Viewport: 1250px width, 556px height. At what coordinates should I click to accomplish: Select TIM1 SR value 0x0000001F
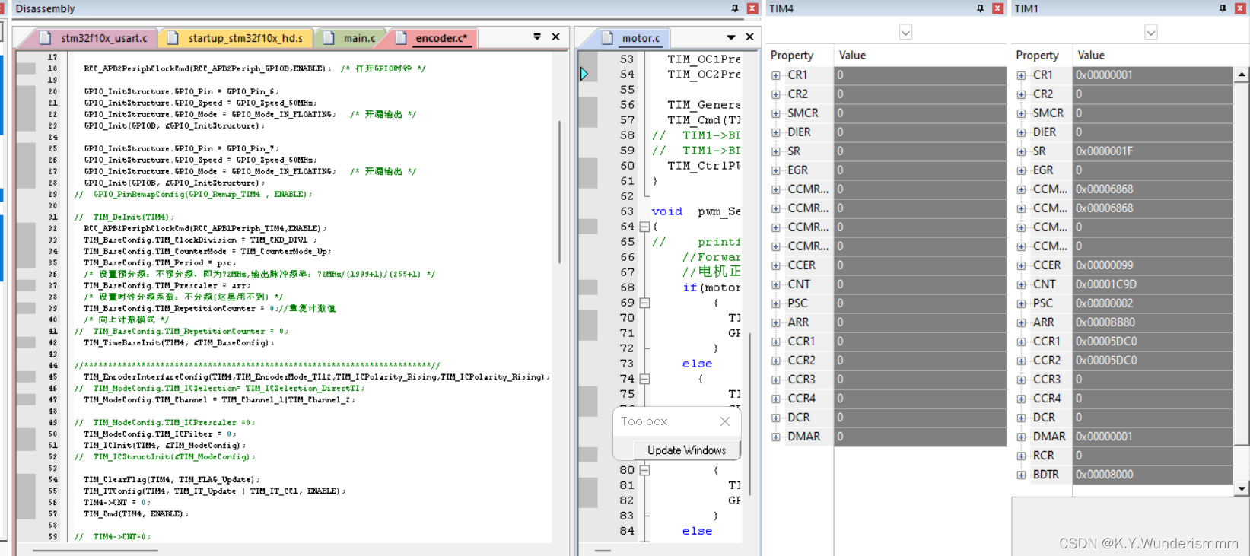click(1153, 151)
